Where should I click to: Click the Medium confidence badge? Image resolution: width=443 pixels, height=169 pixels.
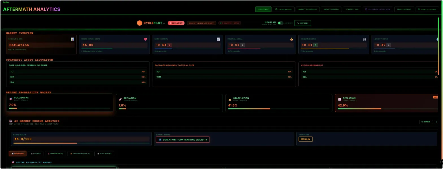[x=305, y=139]
